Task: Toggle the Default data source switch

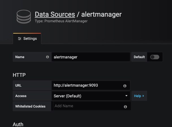Action: (x=155, y=57)
